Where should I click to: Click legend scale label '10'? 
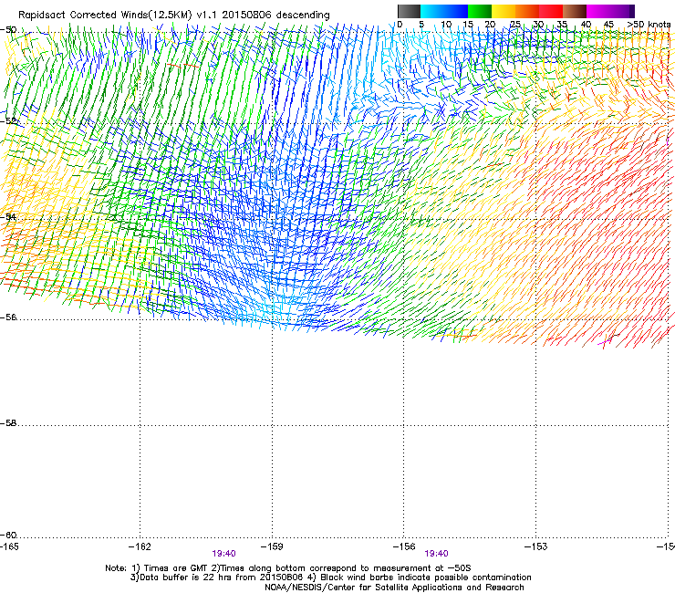[446, 25]
